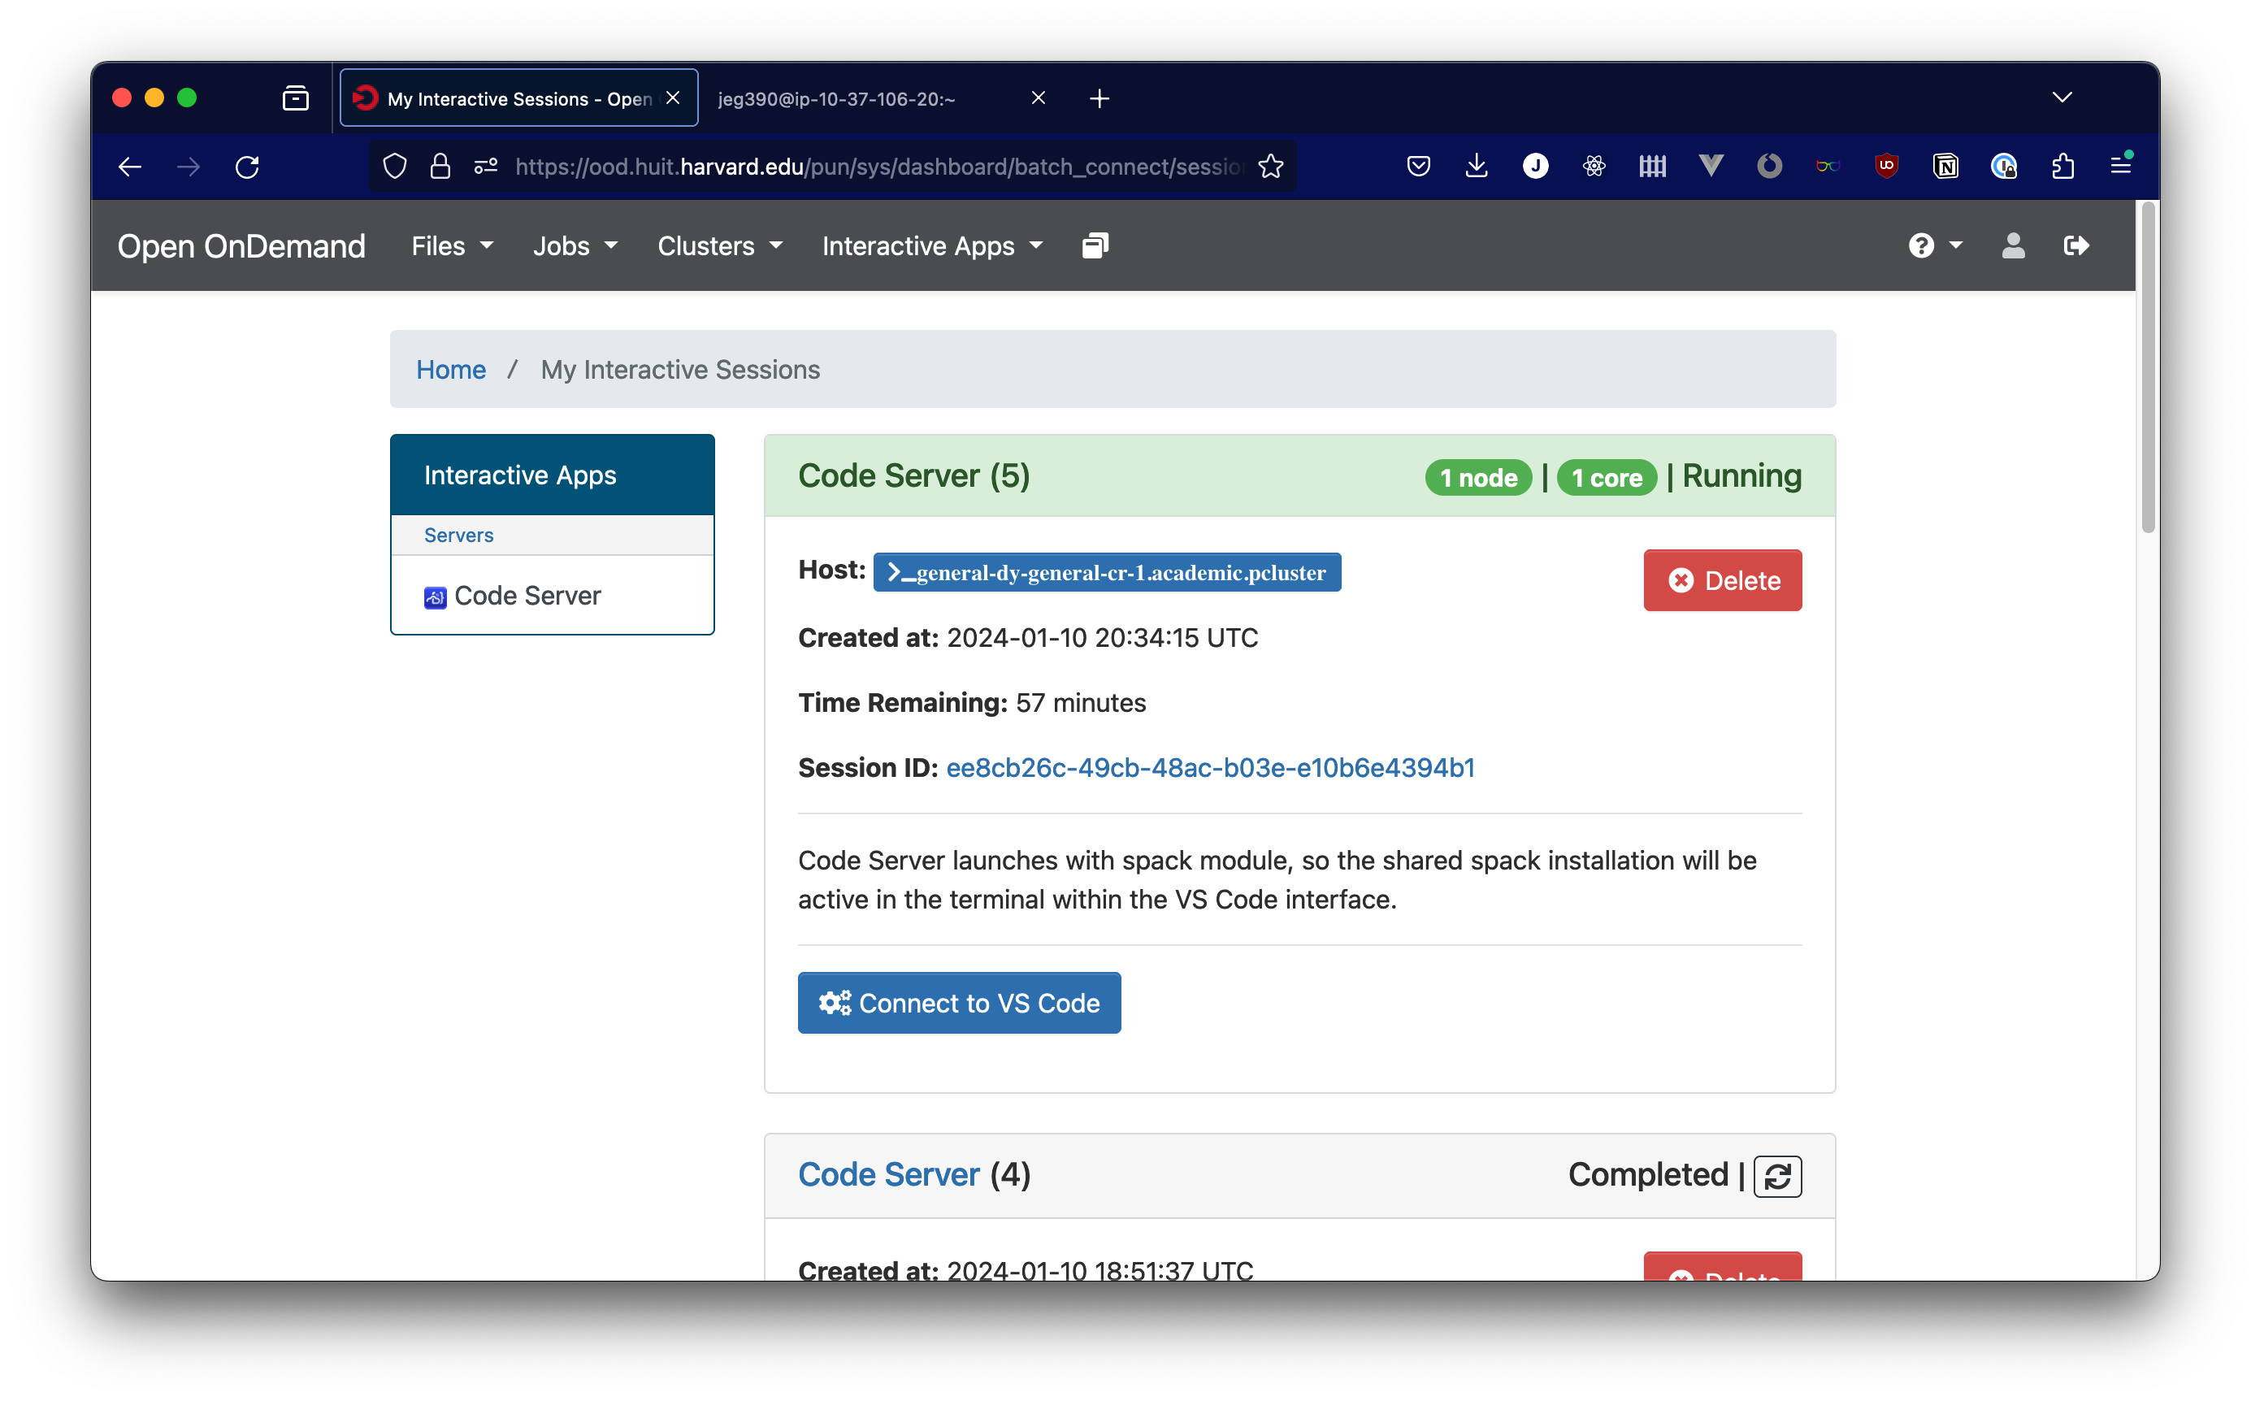Open the browser downloads icon
The height and width of the screenshot is (1401, 2251).
(x=1477, y=167)
